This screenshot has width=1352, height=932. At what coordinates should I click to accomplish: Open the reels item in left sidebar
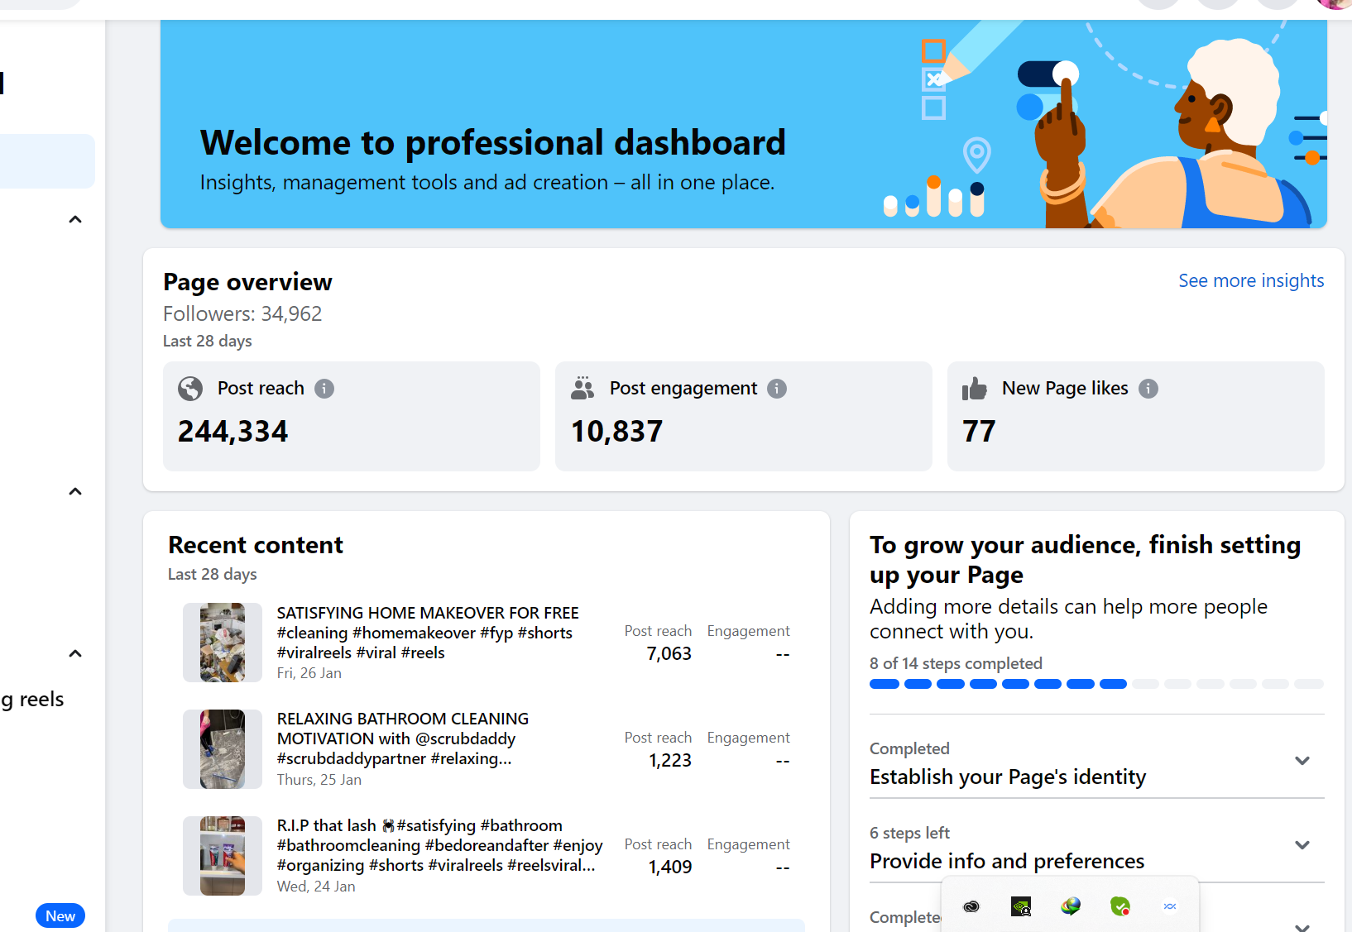click(32, 700)
